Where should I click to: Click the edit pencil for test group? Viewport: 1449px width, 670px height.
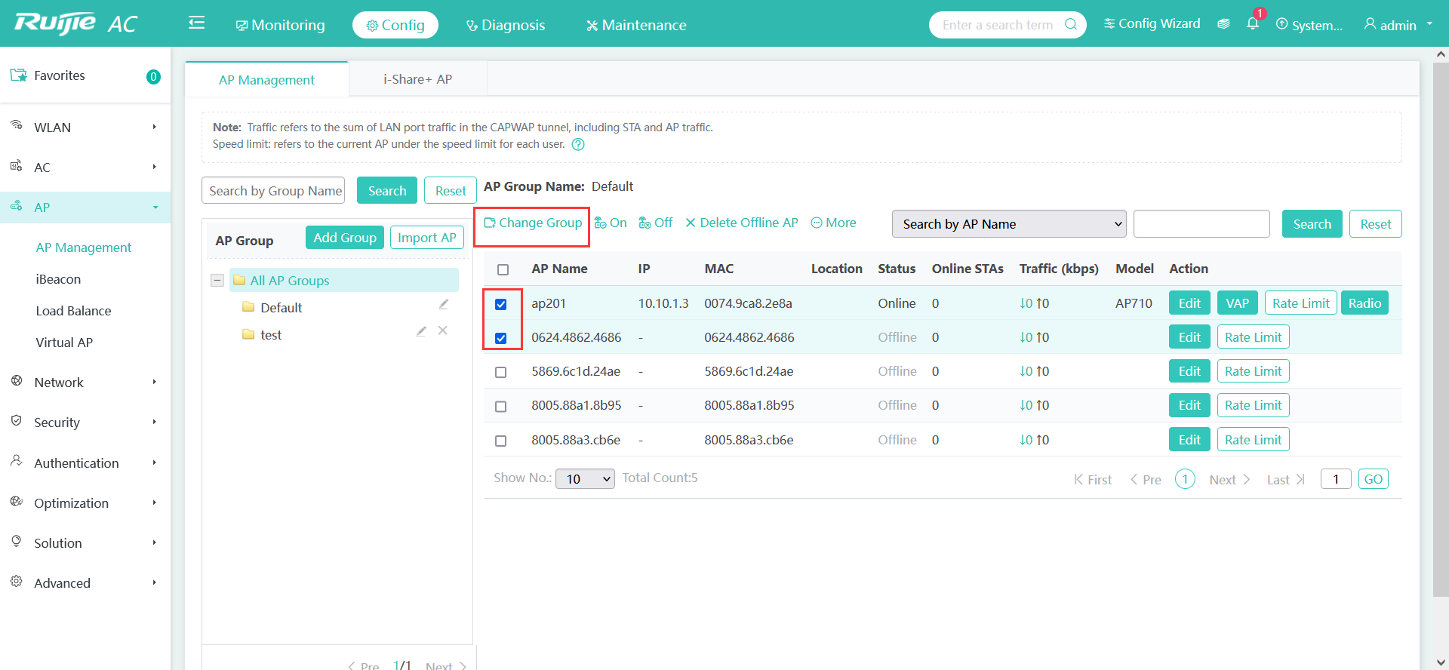click(x=421, y=331)
